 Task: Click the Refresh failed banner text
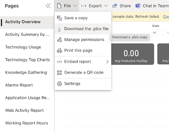pos(148,17)
